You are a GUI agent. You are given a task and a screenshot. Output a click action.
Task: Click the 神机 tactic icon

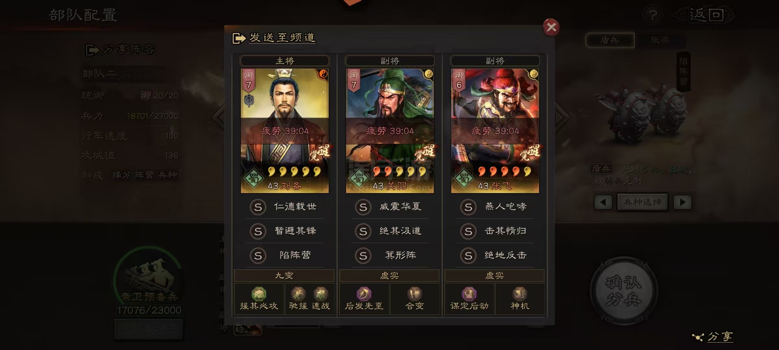coord(520,294)
